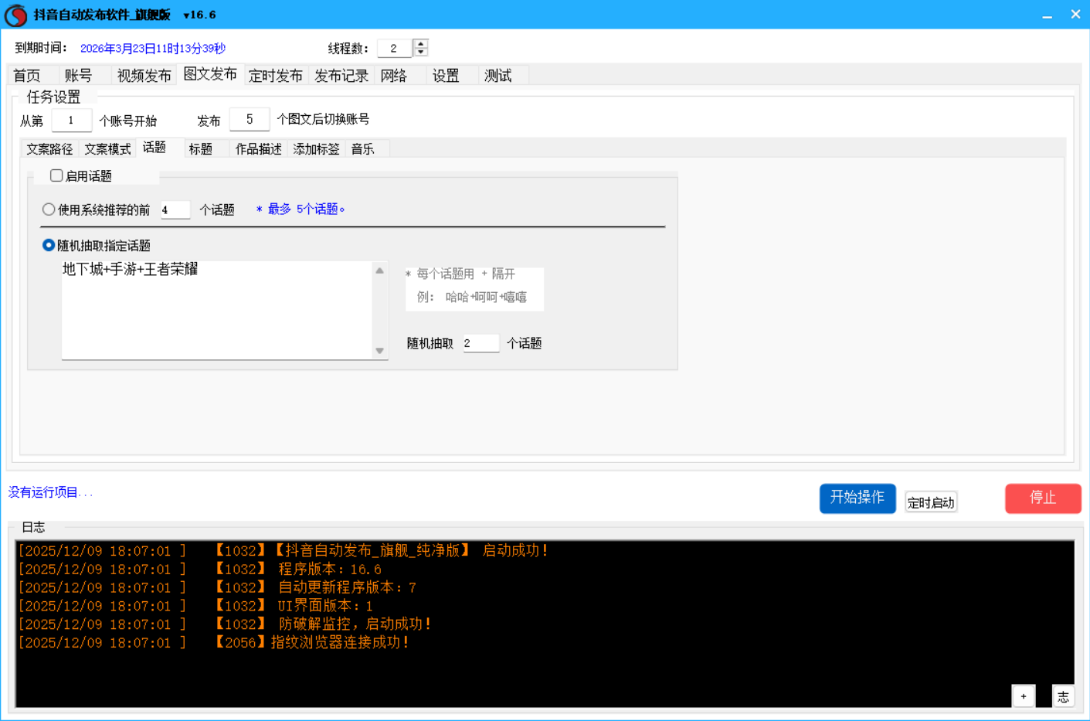Enable the 启用话题 checkbox
1090x721 pixels.
point(56,175)
